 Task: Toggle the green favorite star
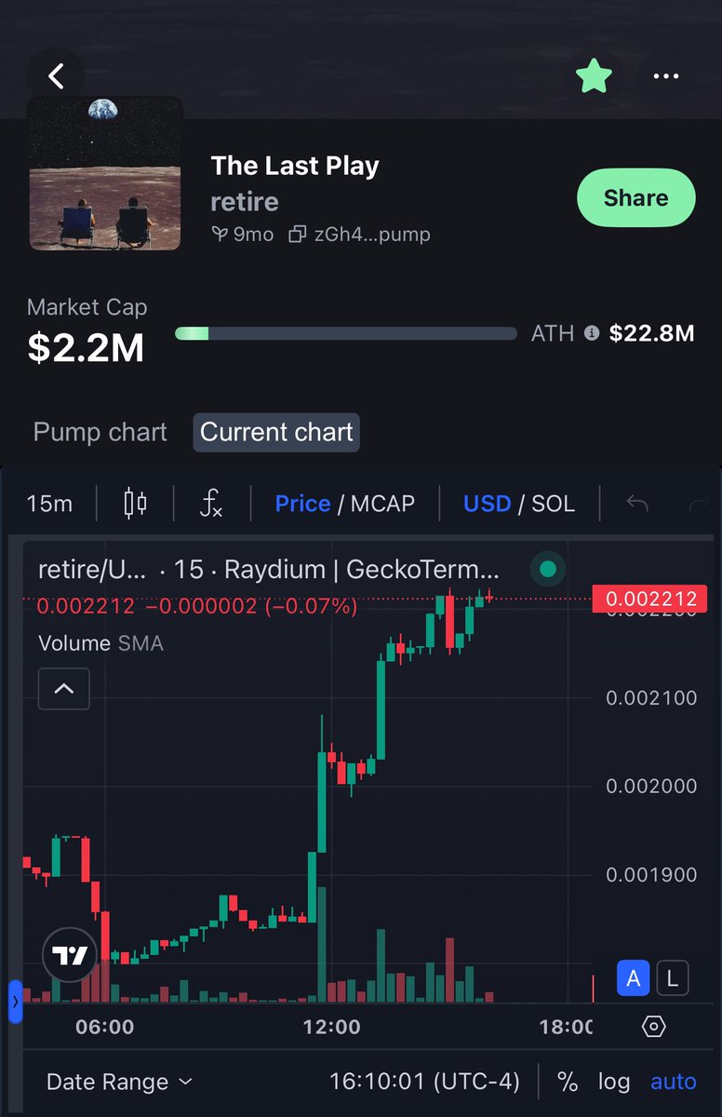pos(594,76)
